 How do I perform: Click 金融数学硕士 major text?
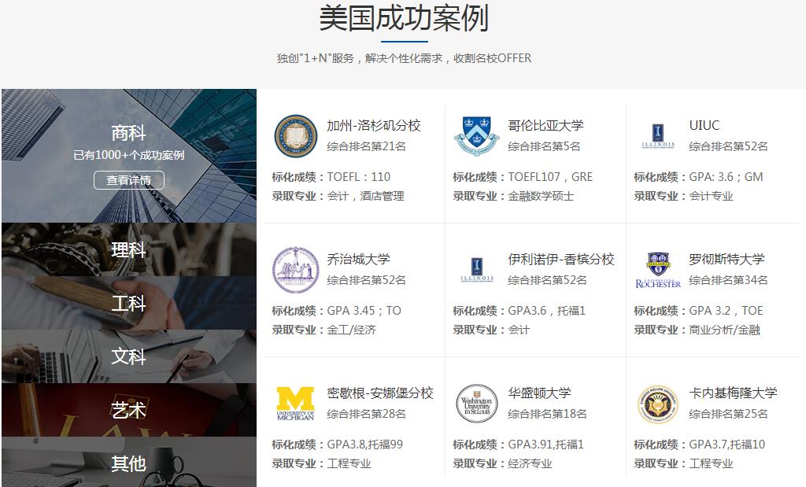pos(541,196)
